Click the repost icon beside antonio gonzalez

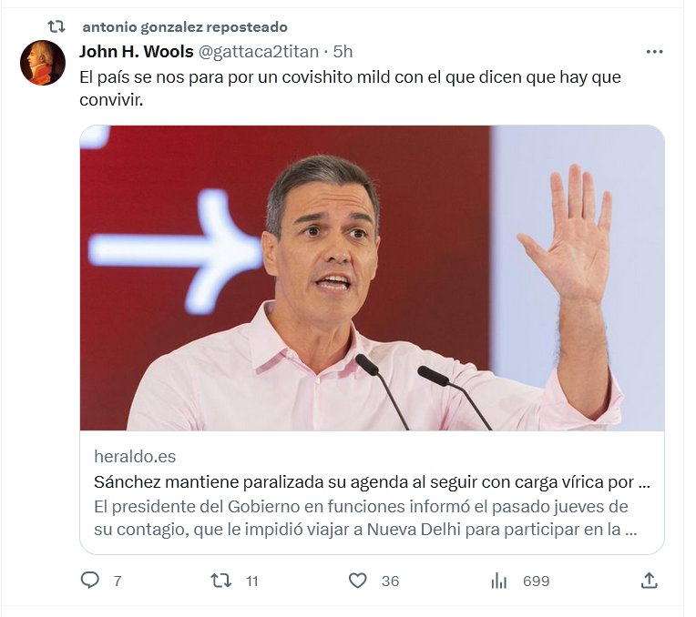[x=56, y=27]
